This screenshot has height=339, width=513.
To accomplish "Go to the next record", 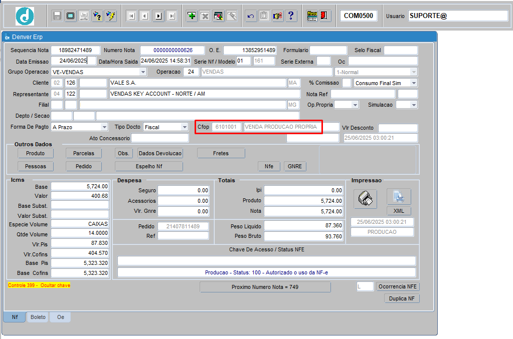I will [158, 16].
